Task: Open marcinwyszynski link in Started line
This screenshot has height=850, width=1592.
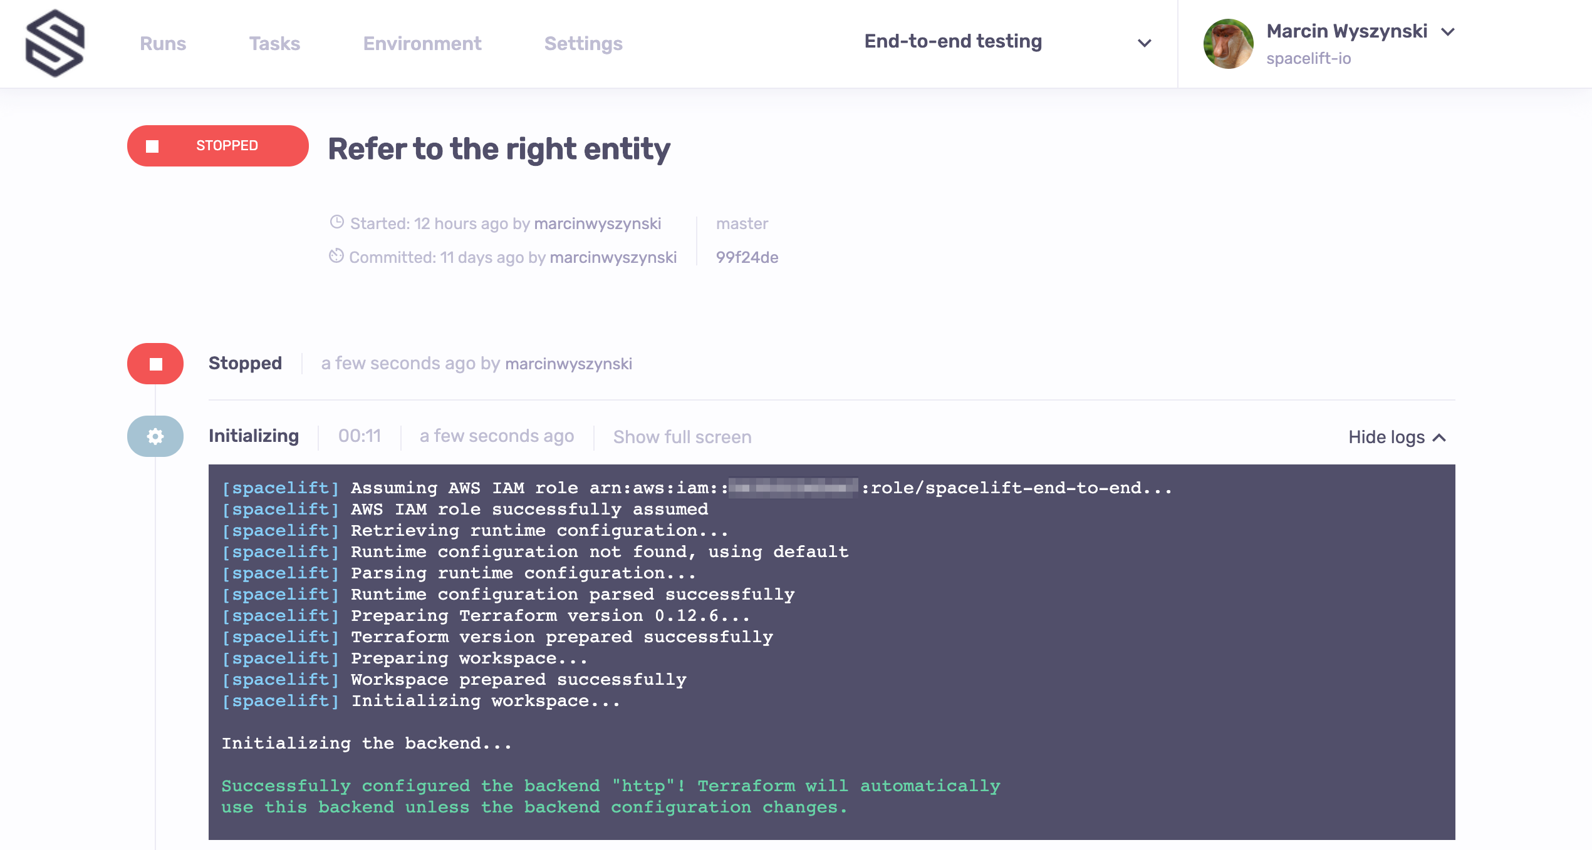Action: click(598, 223)
